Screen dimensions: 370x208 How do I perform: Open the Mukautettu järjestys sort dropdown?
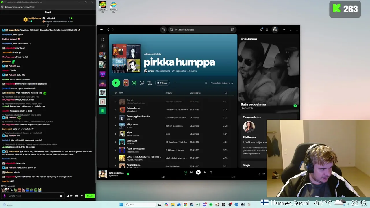222,83
